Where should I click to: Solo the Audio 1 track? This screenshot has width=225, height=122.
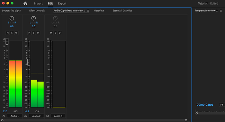click(x=12, y=33)
